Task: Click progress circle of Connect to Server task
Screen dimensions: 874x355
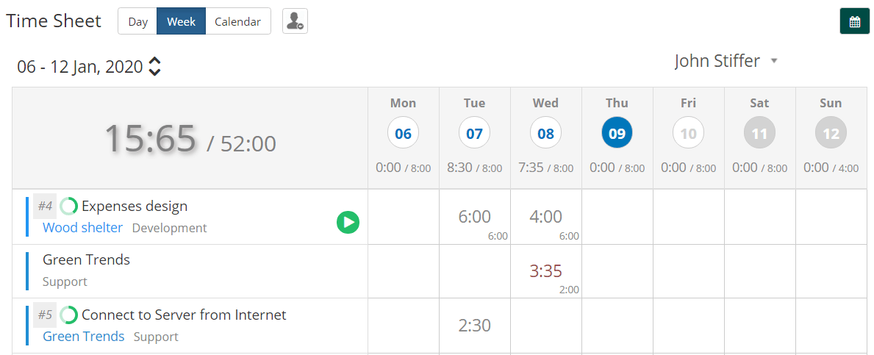Action: point(68,315)
